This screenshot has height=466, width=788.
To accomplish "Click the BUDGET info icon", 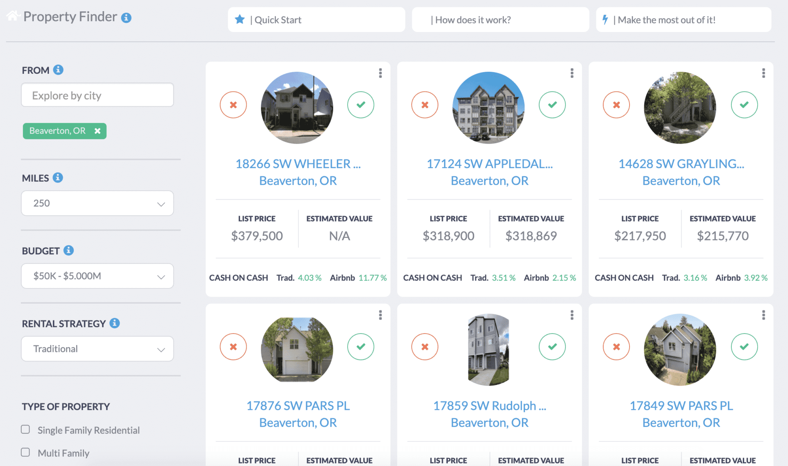I will point(69,251).
